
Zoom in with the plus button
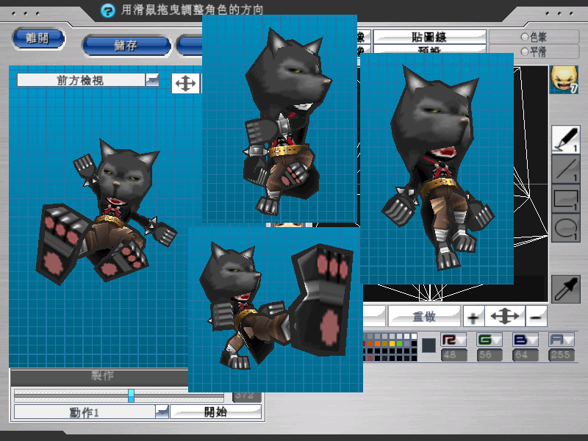click(473, 317)
